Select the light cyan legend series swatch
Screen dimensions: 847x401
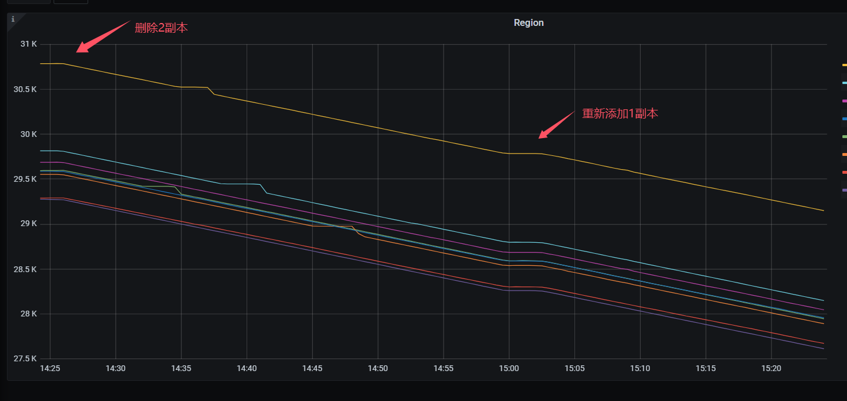pyautogui.click(x=844, y=83)
